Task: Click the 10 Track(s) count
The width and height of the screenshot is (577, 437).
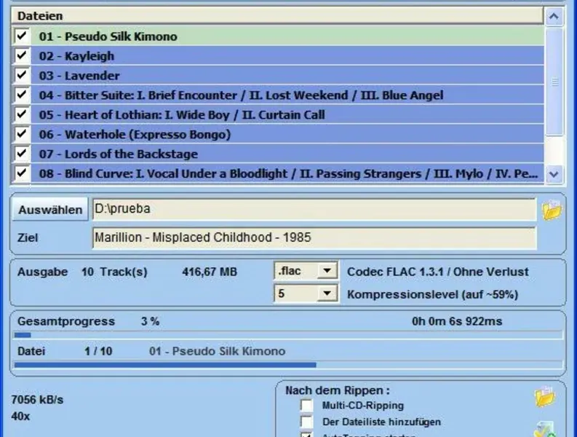Action: click(x=114, y=272)
